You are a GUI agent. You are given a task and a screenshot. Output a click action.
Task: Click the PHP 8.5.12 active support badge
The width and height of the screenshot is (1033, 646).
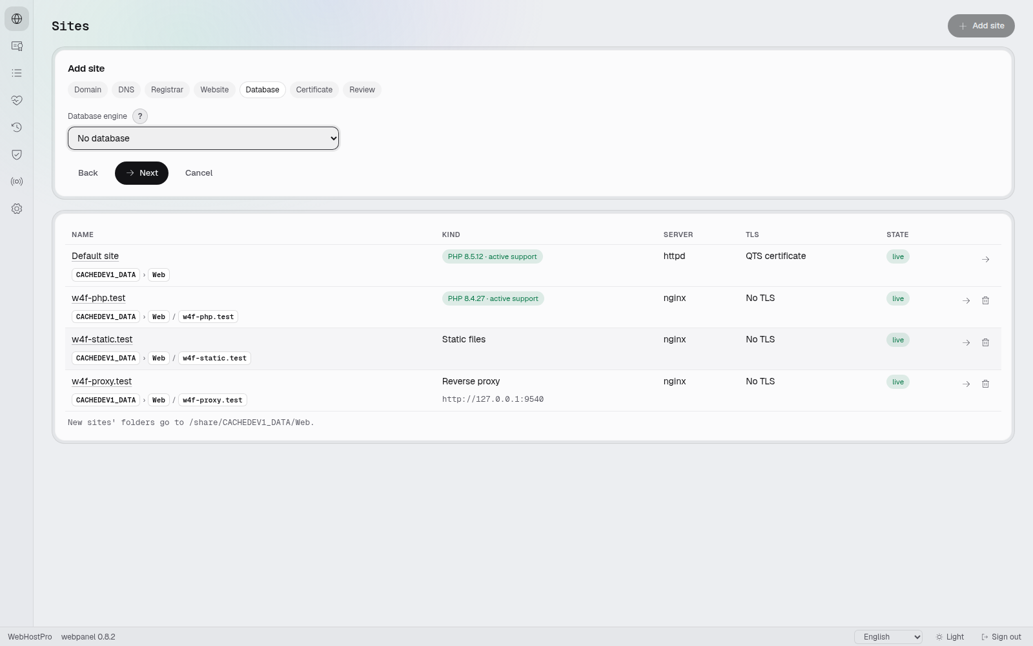[x=493, y=256]
